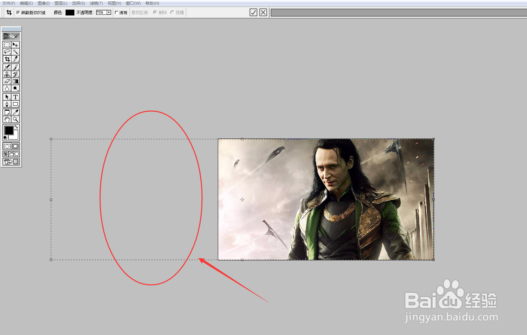Select the Rectangular Marquee tool
This screenshot has width=527, height=335.
tap(7, 45)
